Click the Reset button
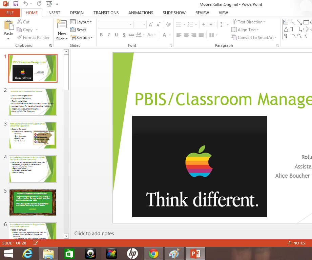Screen dimensions: 312x260 pos(78,30)
